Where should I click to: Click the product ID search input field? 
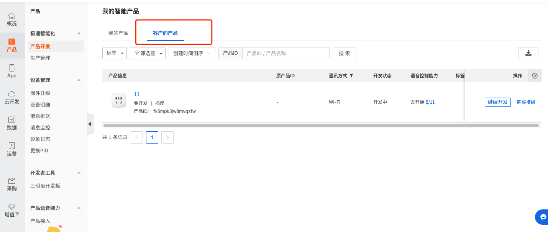coord(285,53)
